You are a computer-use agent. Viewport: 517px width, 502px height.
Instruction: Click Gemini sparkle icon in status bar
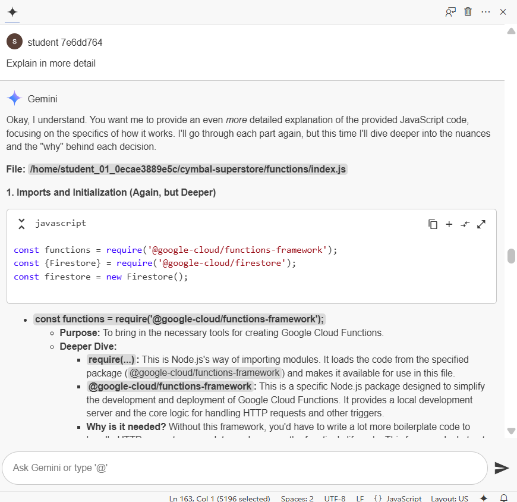point(484,498)
